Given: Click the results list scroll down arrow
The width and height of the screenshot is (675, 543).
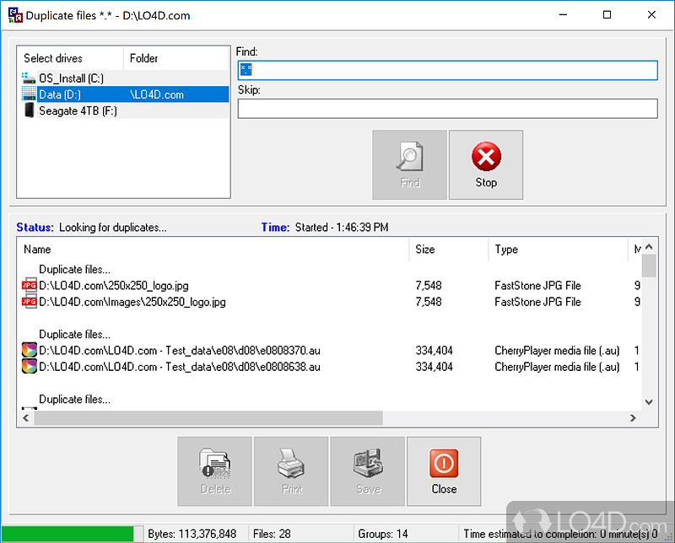Looking at the screenshot, I should 649,402.
